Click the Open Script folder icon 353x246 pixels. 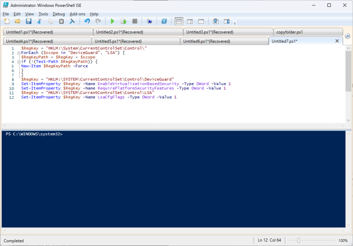pos(18,21)
